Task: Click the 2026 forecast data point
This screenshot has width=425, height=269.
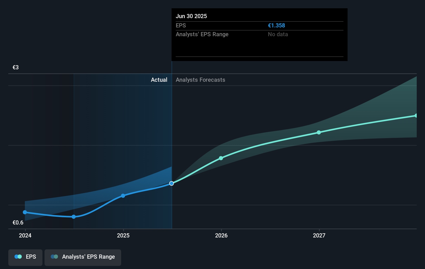Action: [221, 158]
